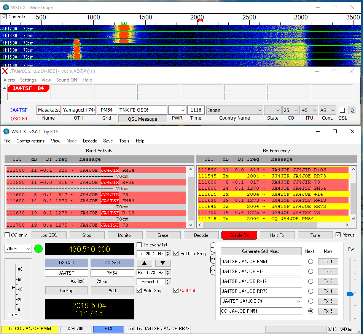Click the JTAlertX red X title icon

[x=5, y=71]
